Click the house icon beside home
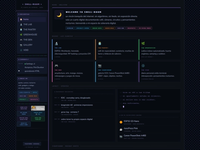Image resolution: width=200 pixels, height=150 pixels. click(21, 19)
